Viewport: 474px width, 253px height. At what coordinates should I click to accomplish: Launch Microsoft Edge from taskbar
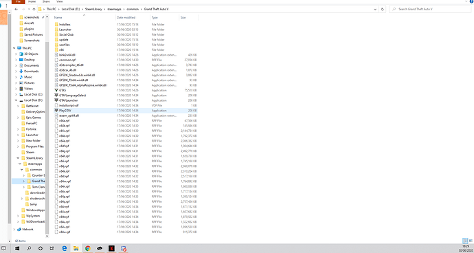pos(64,248)
